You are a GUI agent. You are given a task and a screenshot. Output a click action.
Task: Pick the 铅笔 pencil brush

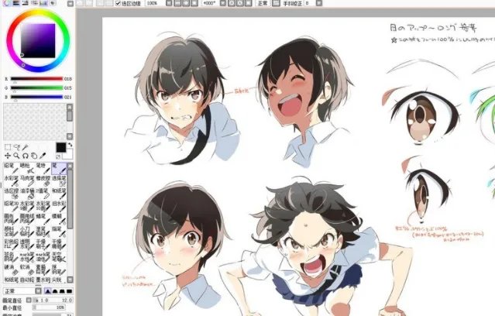coord(9,167)
